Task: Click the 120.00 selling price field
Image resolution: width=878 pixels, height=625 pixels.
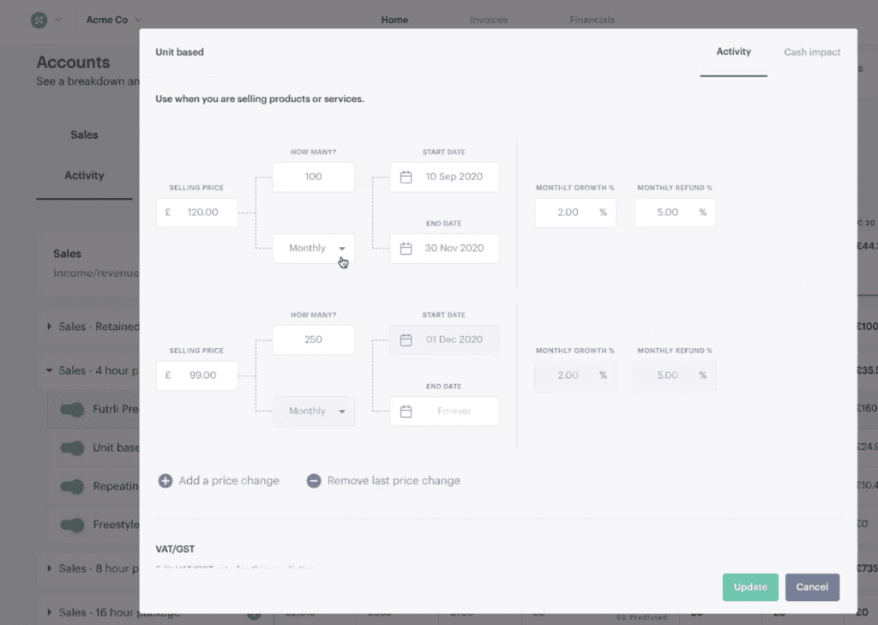Action: point(196,213)
